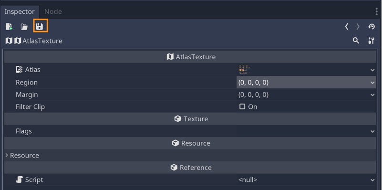Open the object history icon
This screenshot has width=382, height=190.
[372, 27]
